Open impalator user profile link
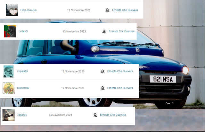The width and height of the screenshot is (205, 132). click(x=23, y=71)
